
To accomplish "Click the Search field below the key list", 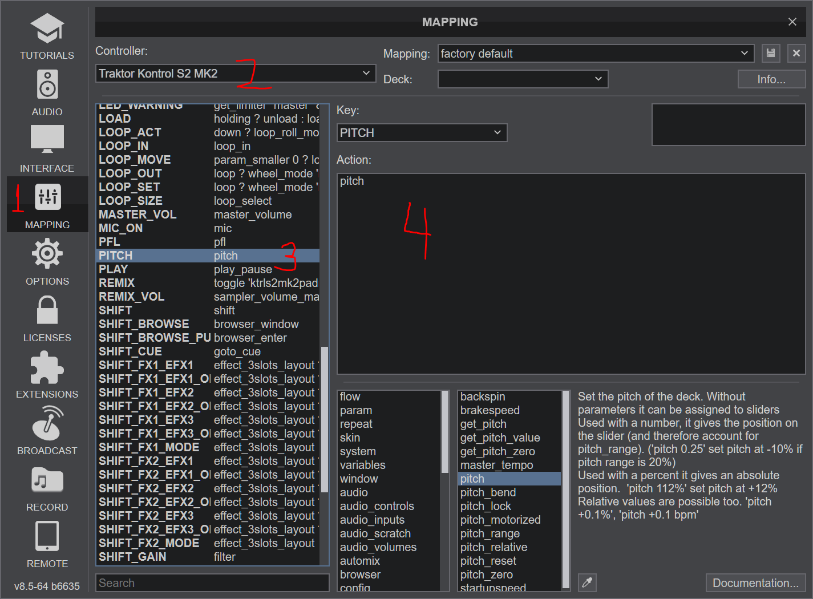I will point(212,583).
